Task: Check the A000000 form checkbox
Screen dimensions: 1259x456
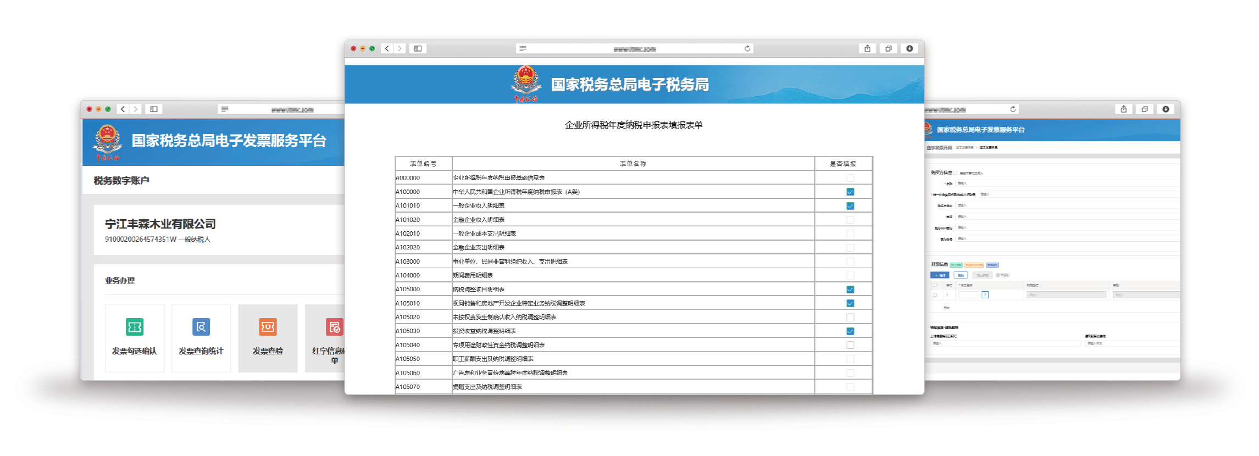Action: coord(850,178)
